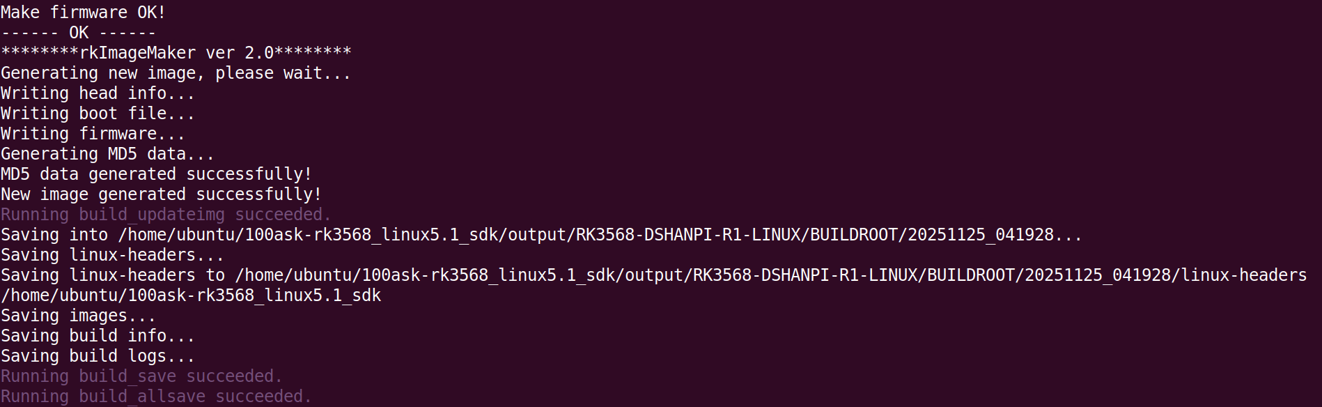Click the "Make firmware OK!" line
Screen dimensions: 1322x407
[x=83, y=13]
